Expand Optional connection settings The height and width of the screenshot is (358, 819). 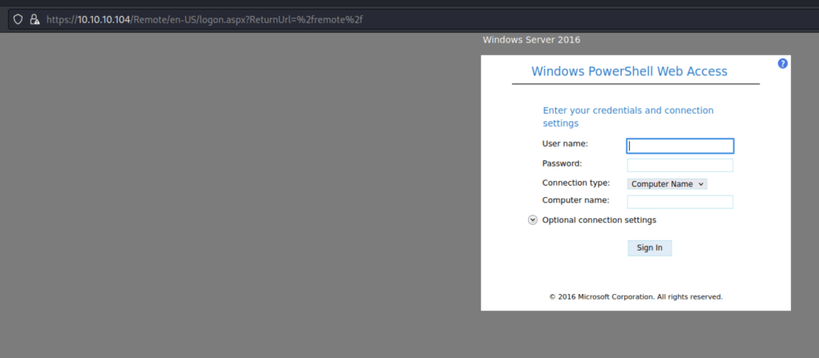(599, 220)
